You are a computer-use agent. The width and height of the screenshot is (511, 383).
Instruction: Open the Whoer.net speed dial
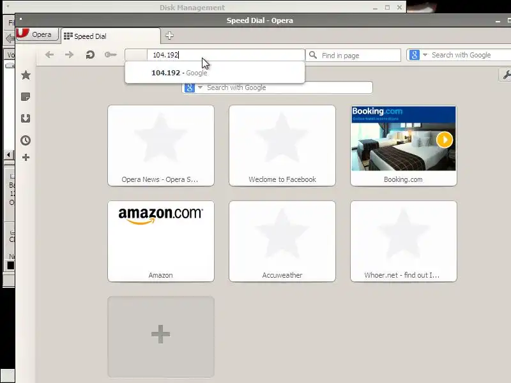(x=404, y=241)
